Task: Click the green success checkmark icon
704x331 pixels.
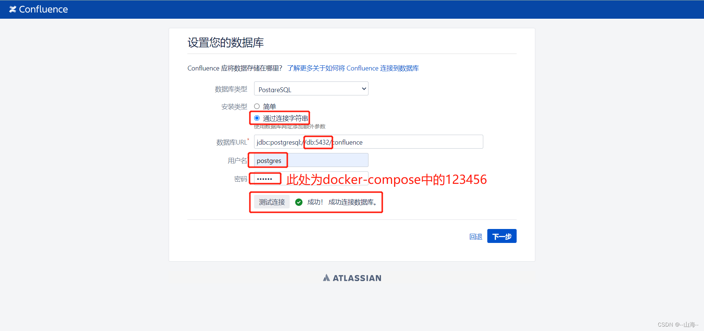Action: click(299, 202)
